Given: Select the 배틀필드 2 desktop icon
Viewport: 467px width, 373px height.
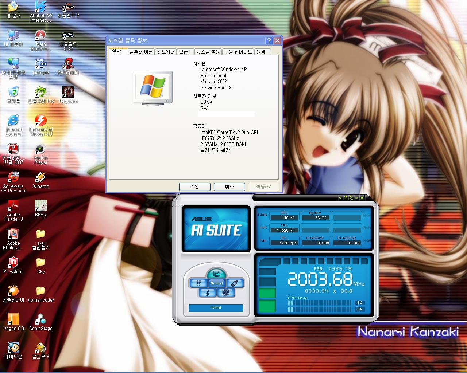Looking at the screenshot, I should pyautogui.click(x=68, y=10).
